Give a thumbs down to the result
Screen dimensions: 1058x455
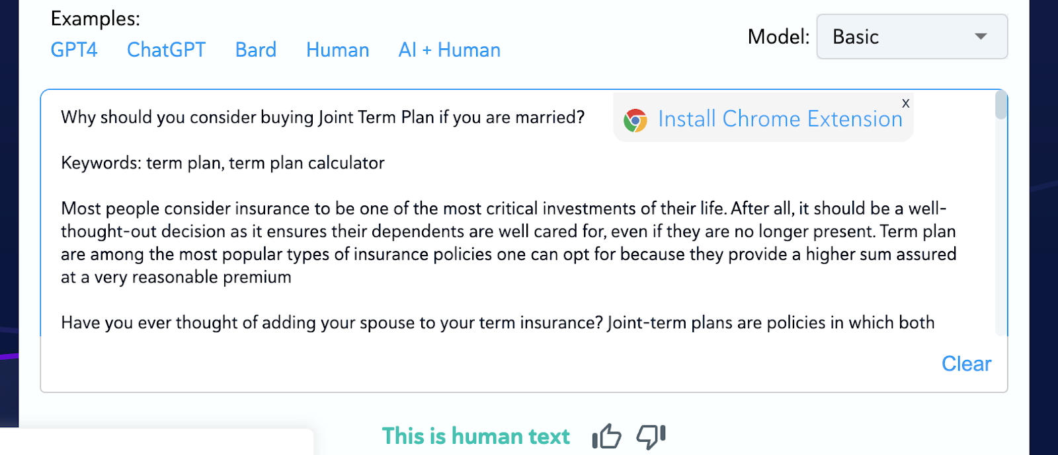(x=651, y=437)
